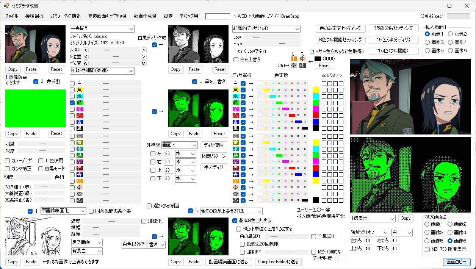Image resolution: width=476 pixels, height=269 pixels.
Task: Select user color ② under R label
Action: pos(302,59)
